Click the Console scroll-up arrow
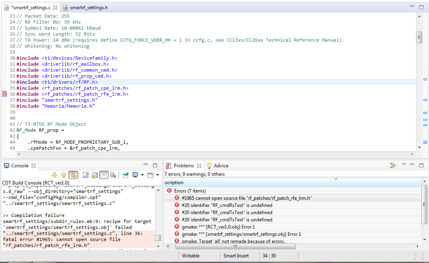 158,190
